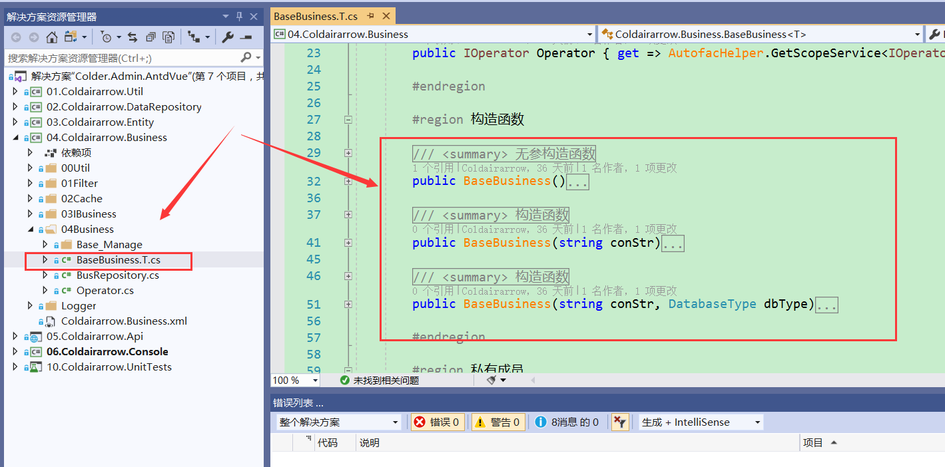Select Operator.cs in the solution tree

pyautogui.click(x=105, y=291)
